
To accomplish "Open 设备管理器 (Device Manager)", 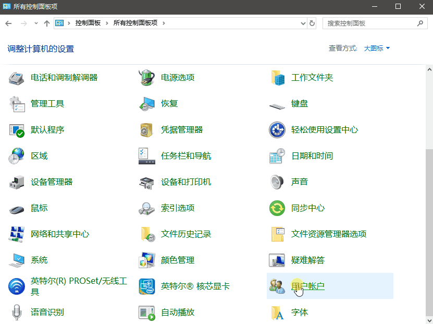I will [51, 182].
